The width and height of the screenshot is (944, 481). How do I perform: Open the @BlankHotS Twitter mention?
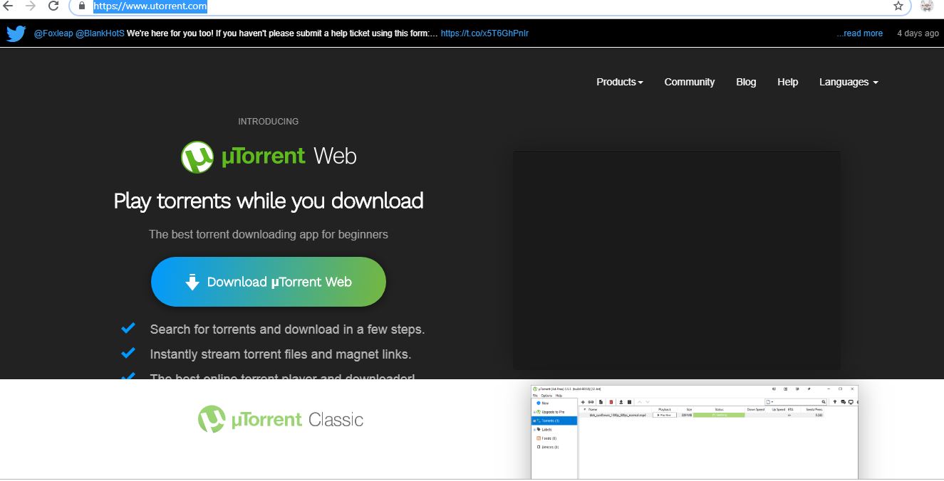pos(100,33)
